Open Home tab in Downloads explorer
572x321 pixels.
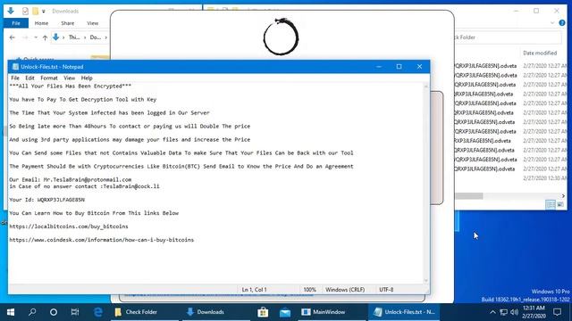pyautogui.click(x=41, y=23)
